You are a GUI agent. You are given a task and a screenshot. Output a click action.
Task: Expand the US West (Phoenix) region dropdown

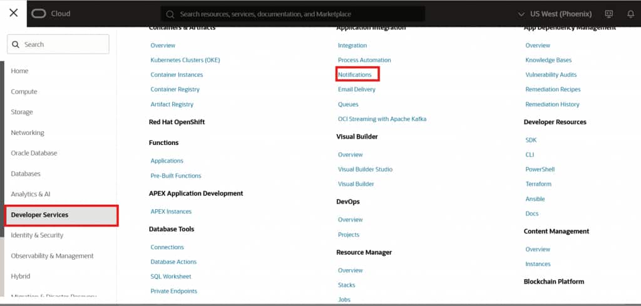555,14
